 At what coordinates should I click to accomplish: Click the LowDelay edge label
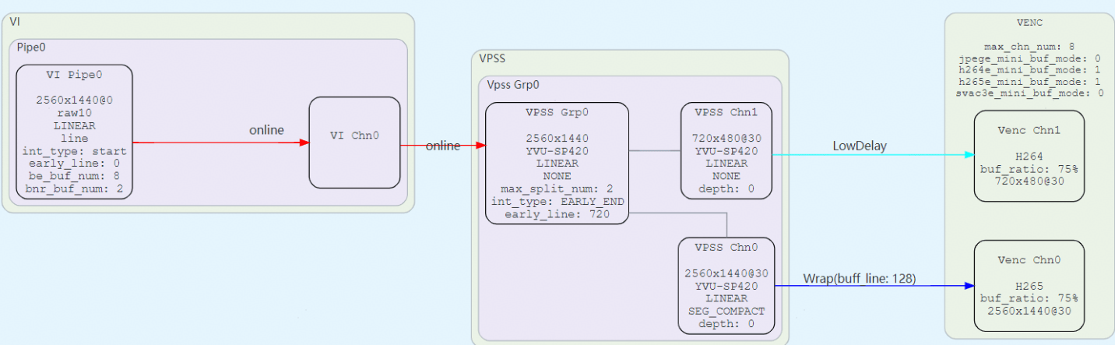pos(859,146)
